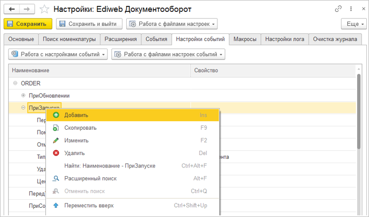The height and width of the screenshot is (217, 369).
Task: Open the vertical three-dot window menu
Action: pyautogui.click(x=350, y=9)
